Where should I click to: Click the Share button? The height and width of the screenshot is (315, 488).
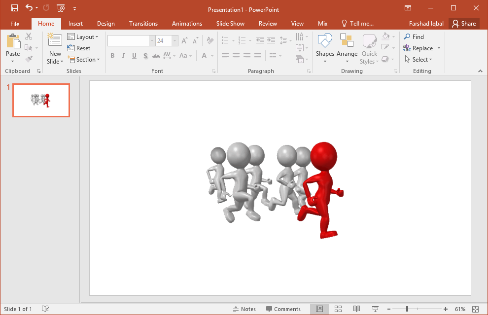tap(464, 24)
